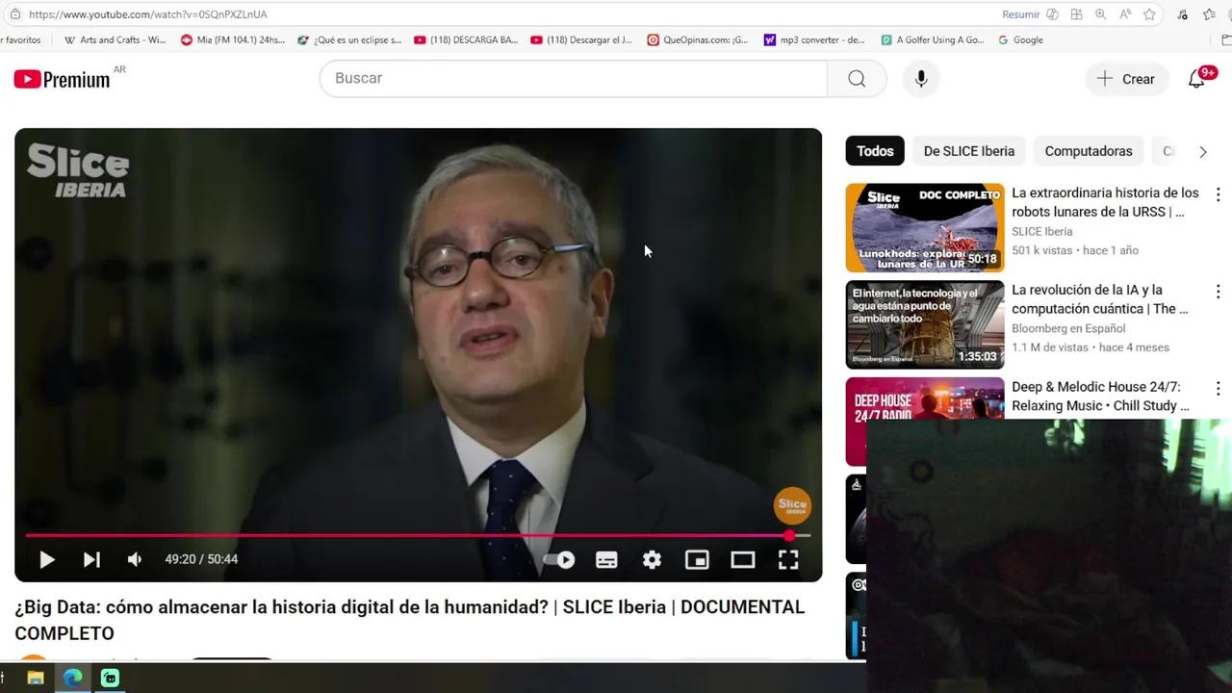1232x693 pixels.
Task: Click the browser address bar URL
Action: tap(147, 14)
